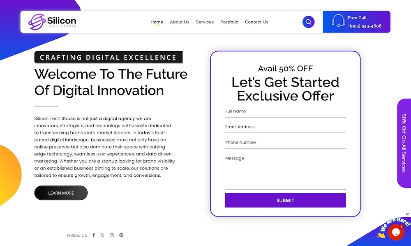Go to the Home menu item
411x246 pixels.
click(x=157, y=22)
